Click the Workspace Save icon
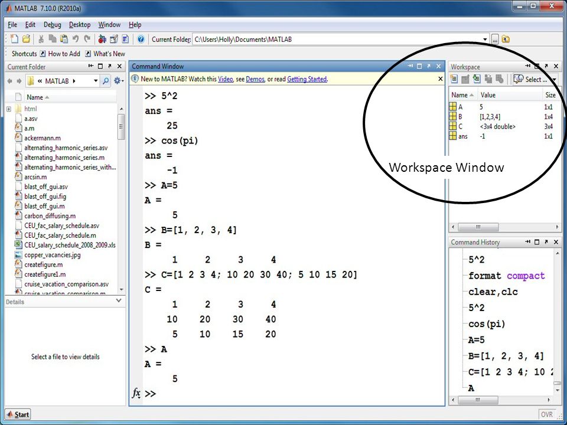Screen dimensions: 567x425 coord(488,79)
